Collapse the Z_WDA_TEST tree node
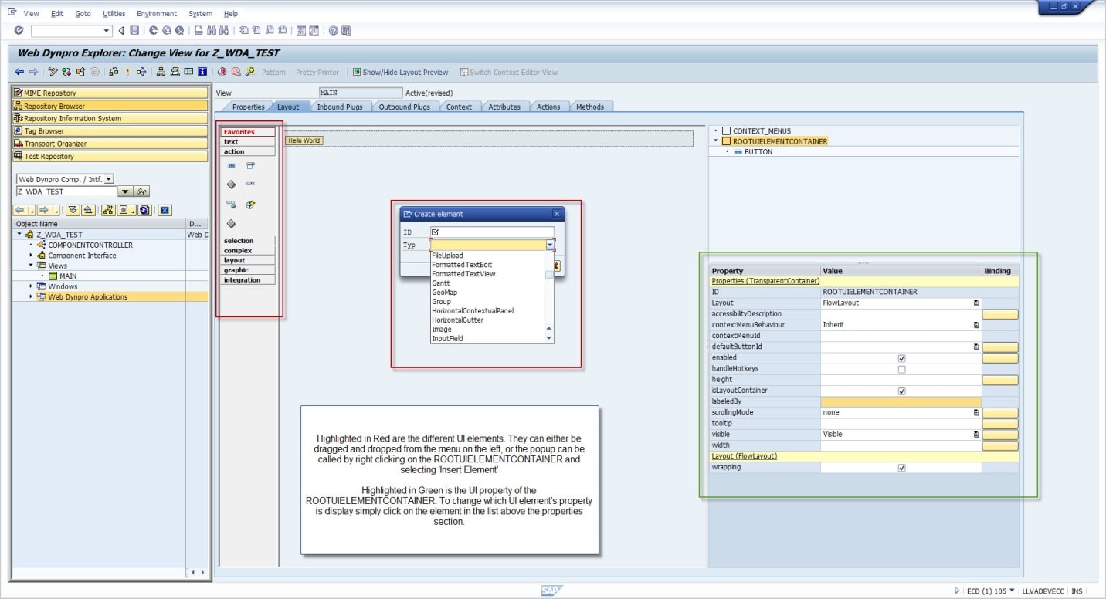Viewport: 1106px width, 599px height. point(19,235)
